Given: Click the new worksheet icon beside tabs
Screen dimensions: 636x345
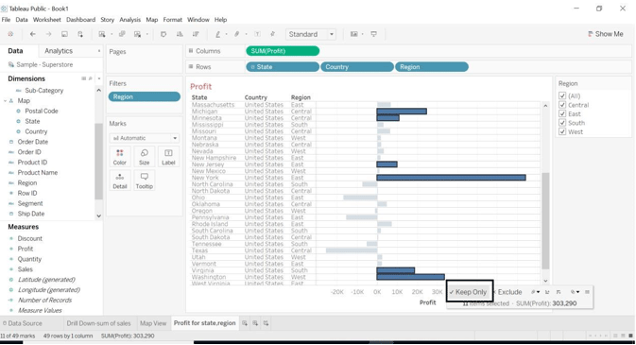Looking at the screenshot, I should pyautogui.click(x=245, y=323).
